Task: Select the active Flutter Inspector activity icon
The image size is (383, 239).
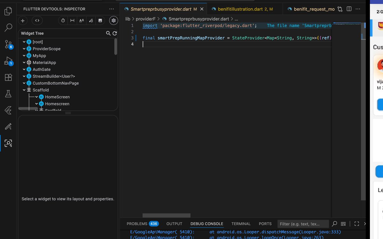Action: (8, 143)
